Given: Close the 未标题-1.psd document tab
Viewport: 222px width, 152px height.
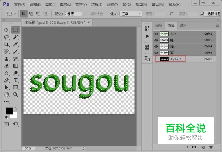Looking at the screenshot, I should (x=89, y=22).
